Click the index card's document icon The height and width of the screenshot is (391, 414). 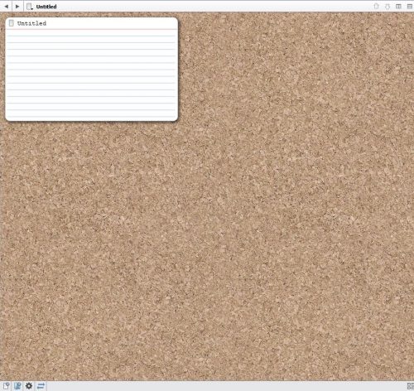pyautogui.click(x=11, y=23)
